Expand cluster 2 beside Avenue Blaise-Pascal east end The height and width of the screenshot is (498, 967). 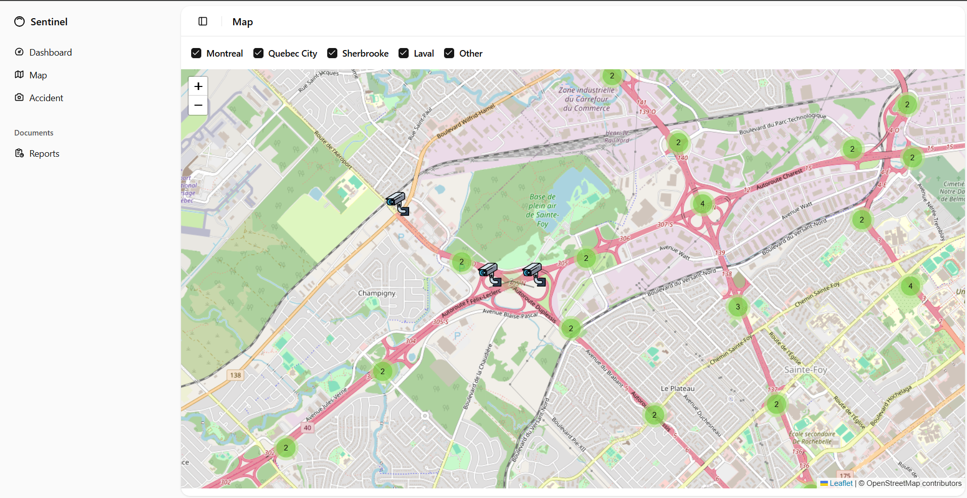(x=571, y=329)
